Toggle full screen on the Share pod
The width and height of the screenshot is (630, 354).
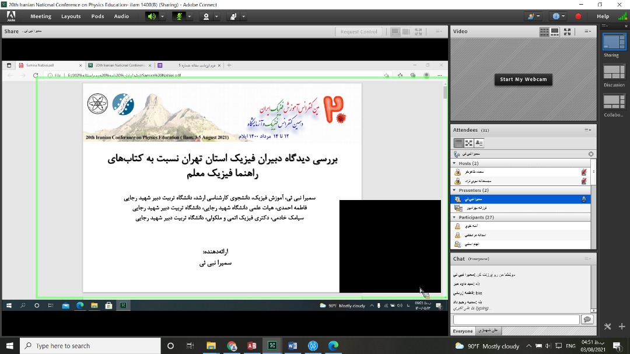click(x=418, y=31)
